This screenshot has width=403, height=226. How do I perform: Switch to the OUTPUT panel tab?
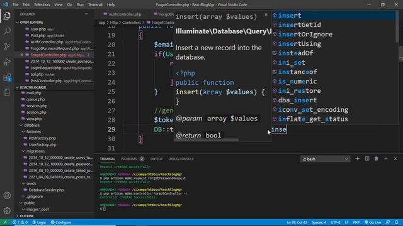[x=156, y=159]
